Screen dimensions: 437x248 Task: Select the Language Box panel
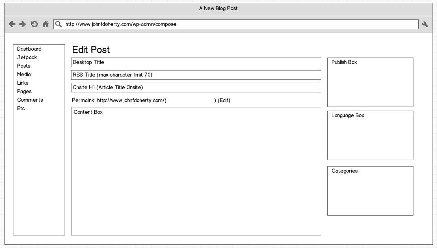pos(370,135)
